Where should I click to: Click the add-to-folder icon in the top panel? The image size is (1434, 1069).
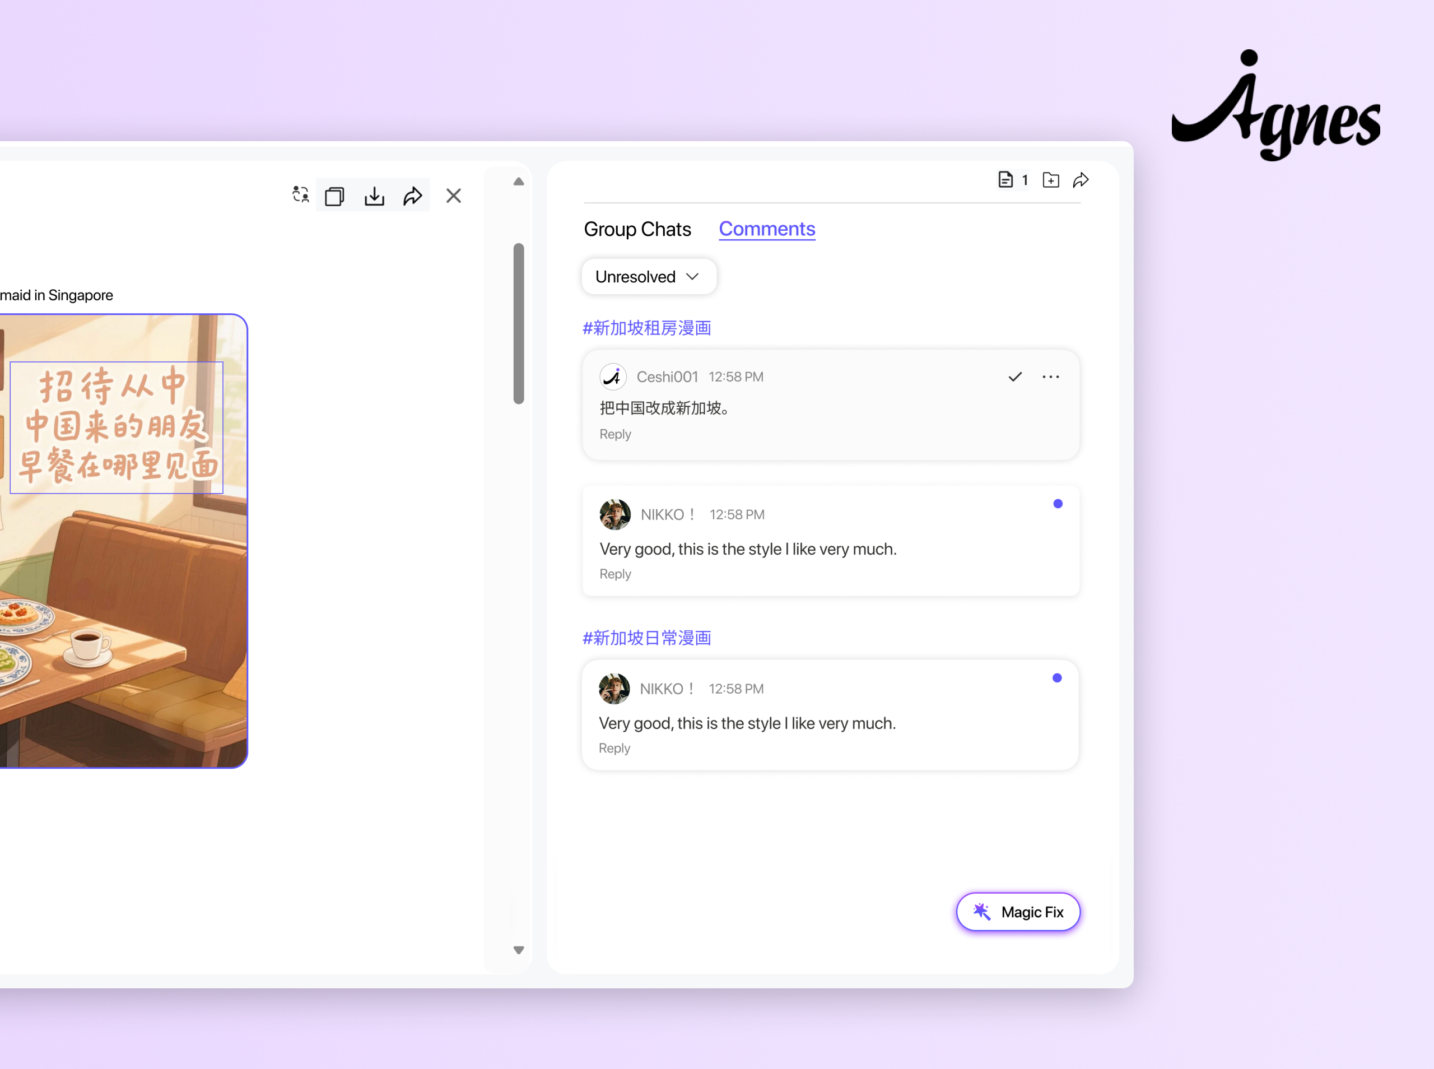(x=1050, y=180)
